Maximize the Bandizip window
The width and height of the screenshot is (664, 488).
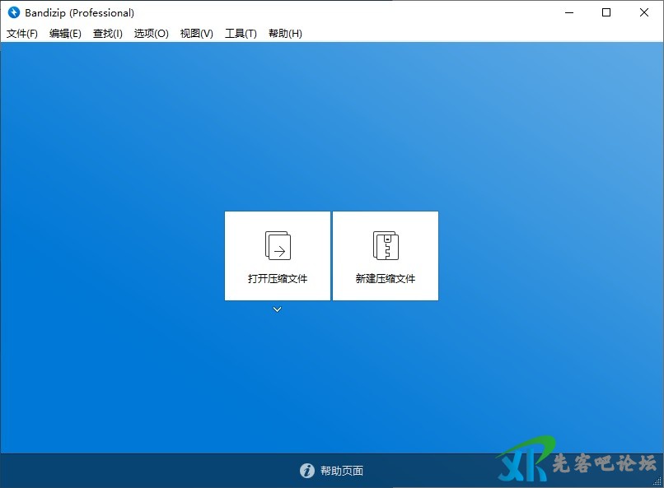606,12
